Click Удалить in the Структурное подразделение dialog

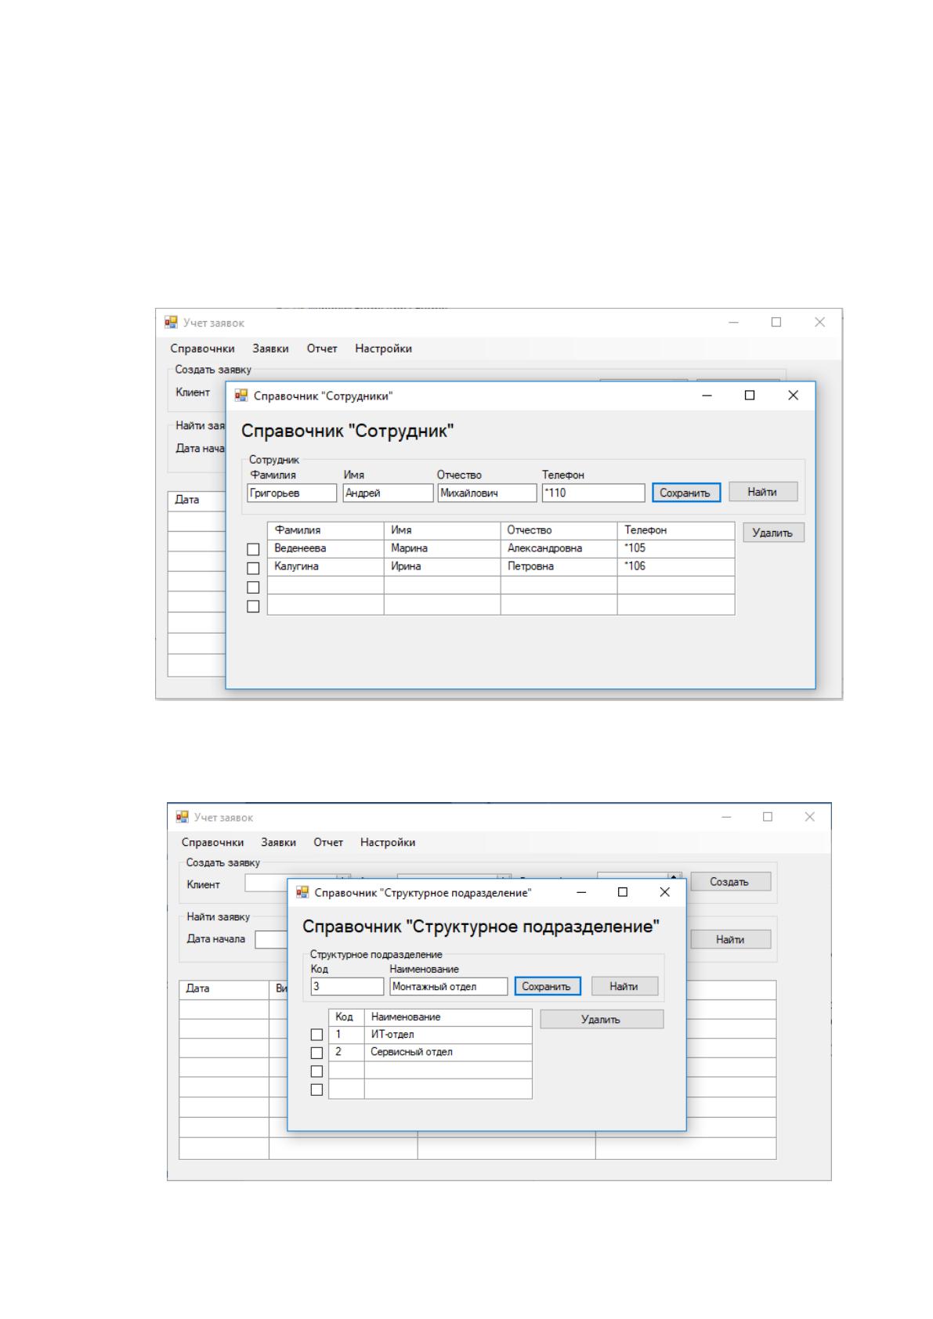(601, 1020)
